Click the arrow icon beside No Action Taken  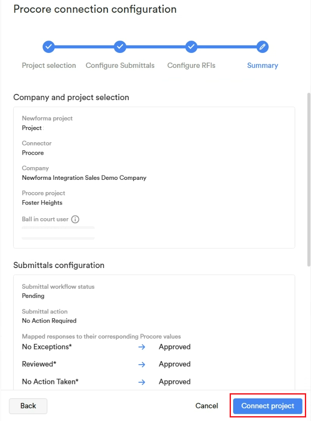(142, 382)
